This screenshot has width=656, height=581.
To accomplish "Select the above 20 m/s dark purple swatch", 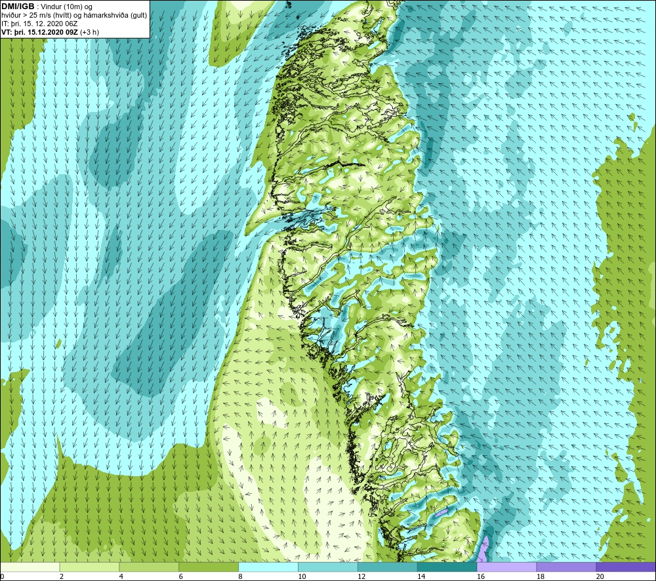I will [626, 567].
